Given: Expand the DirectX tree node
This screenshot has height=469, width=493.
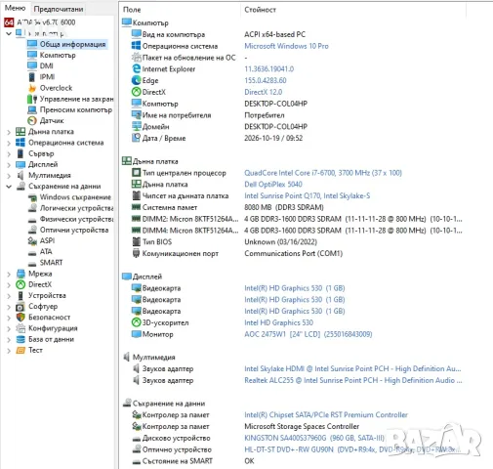Looking at the screenshot, I should pyautogui.click(x=9, y=285).
